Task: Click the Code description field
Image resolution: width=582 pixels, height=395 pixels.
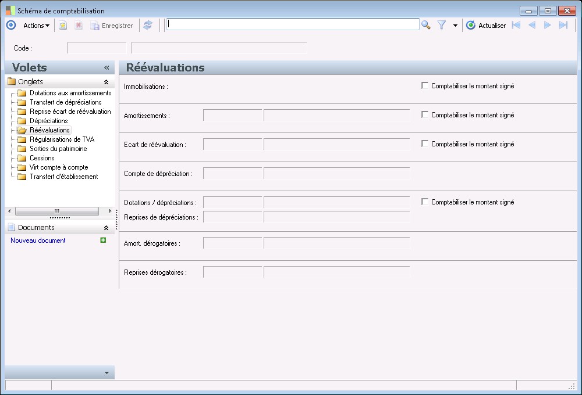Action: (219, 48)
